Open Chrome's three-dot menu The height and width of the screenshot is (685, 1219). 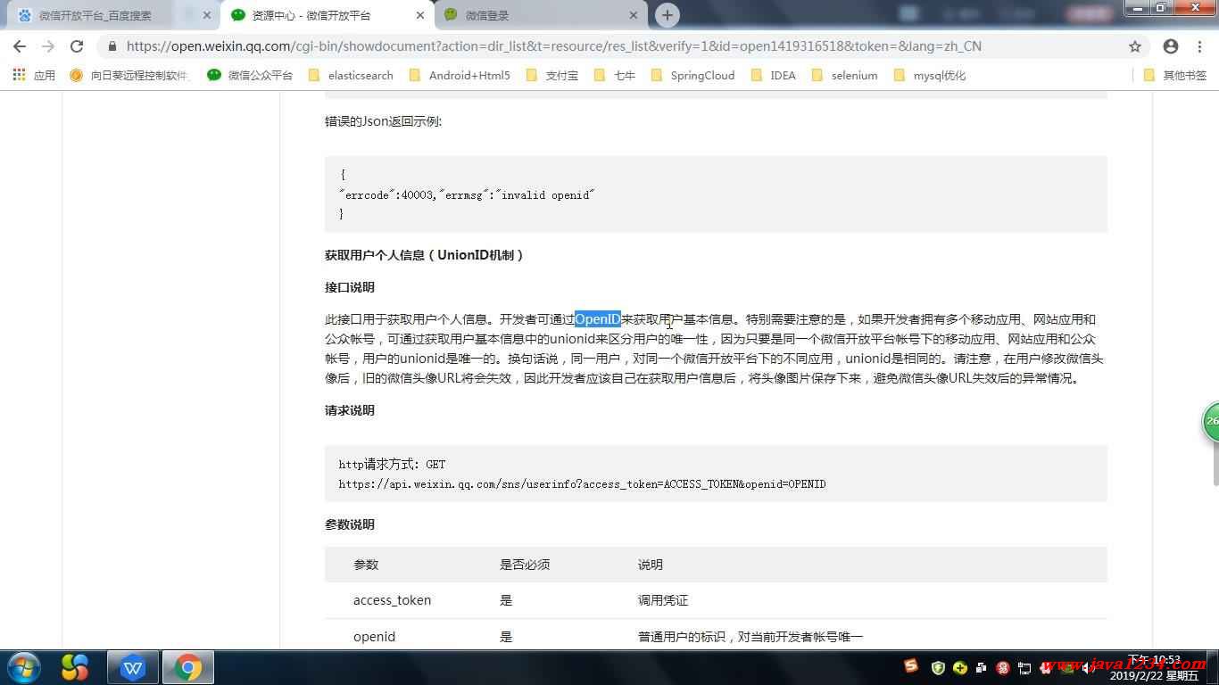tap(1201, 46)
